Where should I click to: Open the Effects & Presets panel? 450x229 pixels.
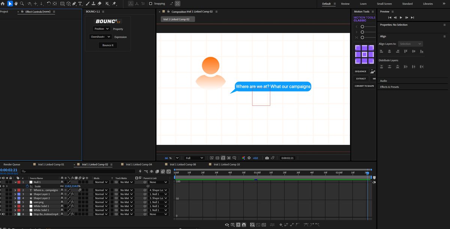(389, 87)
